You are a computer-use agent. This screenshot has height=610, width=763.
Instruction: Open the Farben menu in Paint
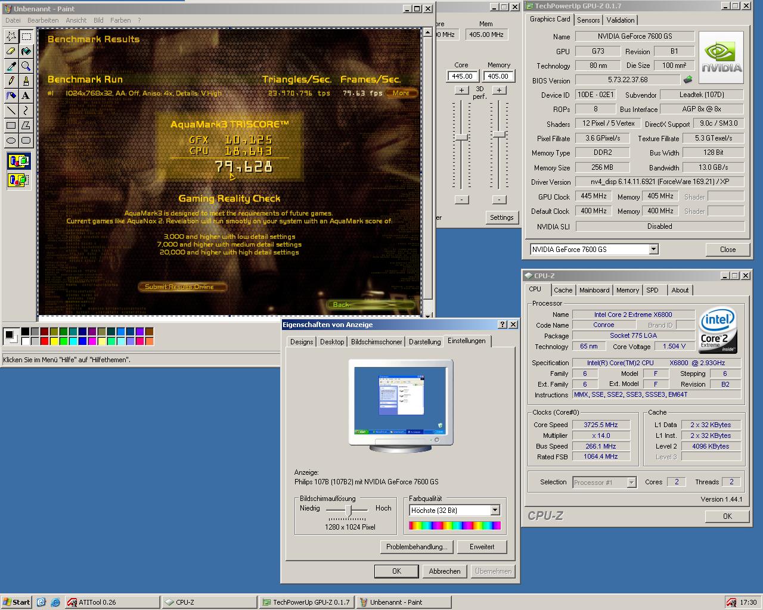[x=120, y=20]
